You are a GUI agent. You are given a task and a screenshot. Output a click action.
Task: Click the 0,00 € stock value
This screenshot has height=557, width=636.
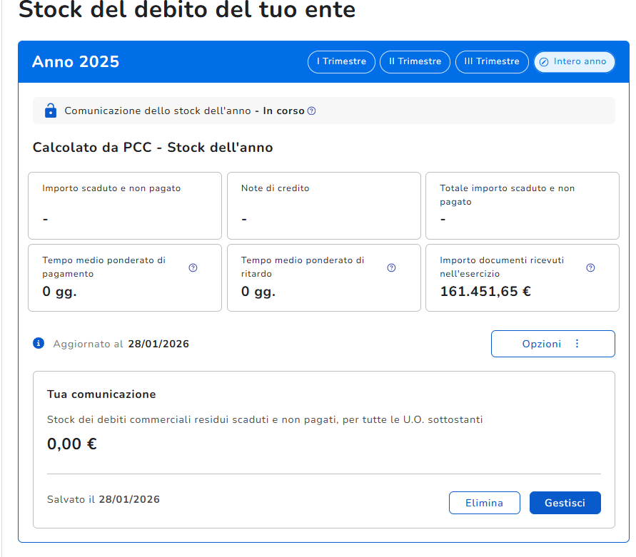72,444
